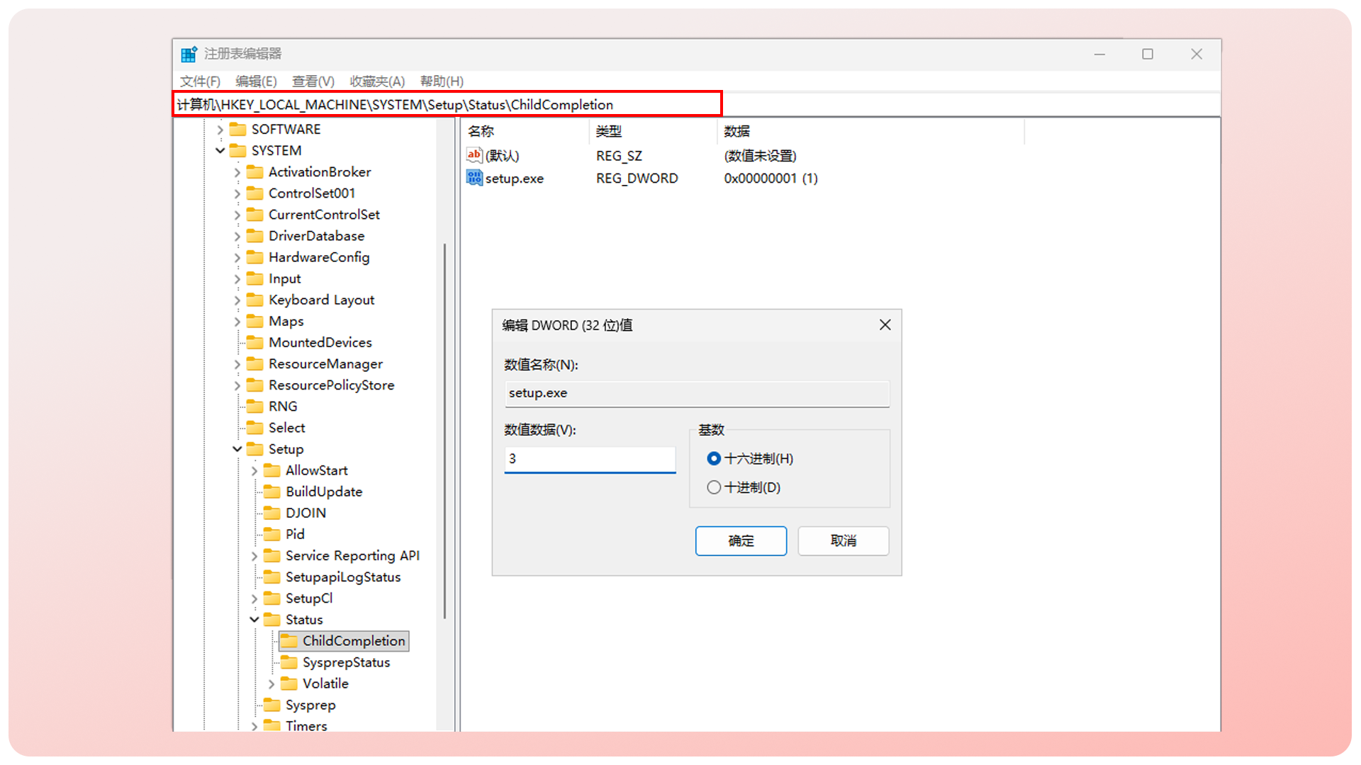Click the 名称 column header
Viewport: 1361px width, 765px height.
point(525,131)
